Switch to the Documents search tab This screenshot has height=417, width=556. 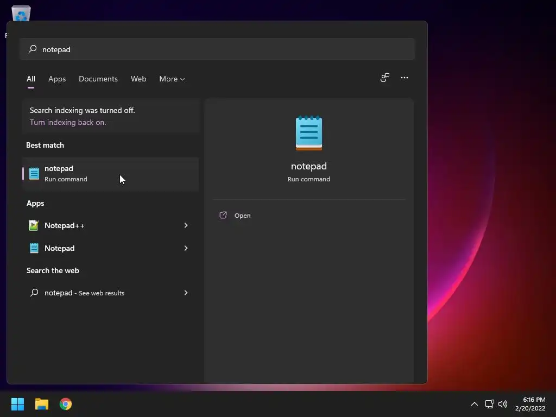click(98, 79)
